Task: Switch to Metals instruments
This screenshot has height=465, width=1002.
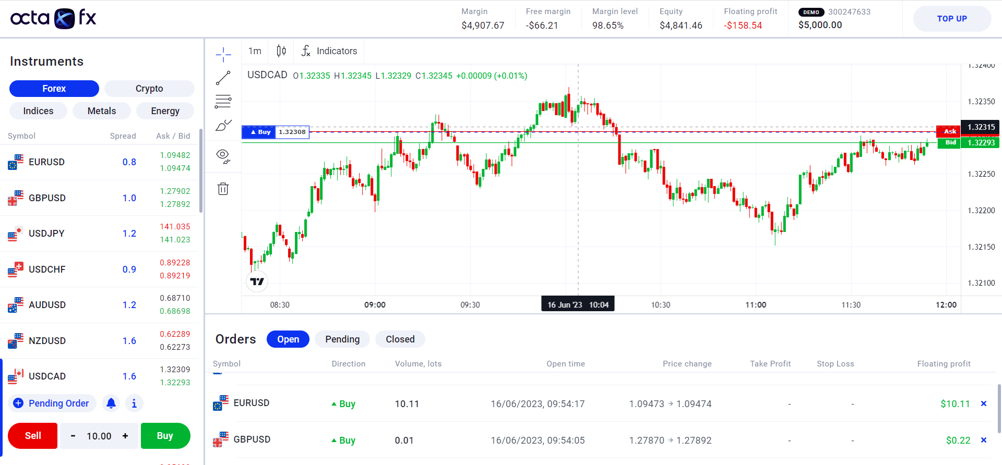Action: click(102, 111)
